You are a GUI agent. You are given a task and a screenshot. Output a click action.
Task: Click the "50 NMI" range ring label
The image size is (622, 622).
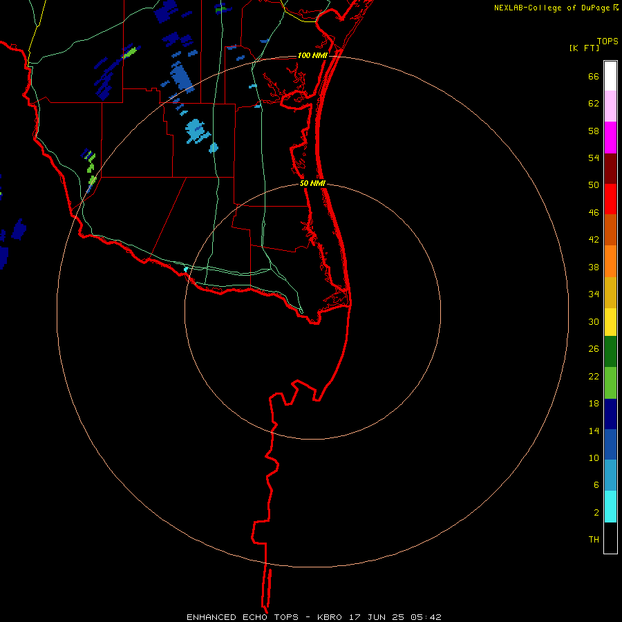(312, 183)
